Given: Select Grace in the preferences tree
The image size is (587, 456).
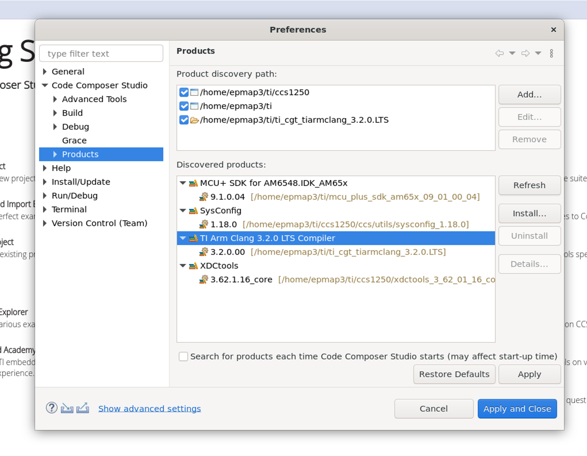Looking at the screenshot, I should pos(74,141).
